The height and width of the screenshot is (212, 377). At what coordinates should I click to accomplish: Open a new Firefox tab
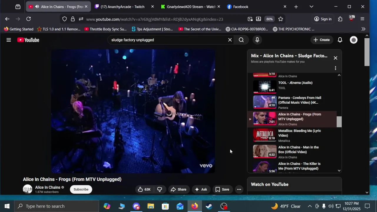[x=296, y=6]
